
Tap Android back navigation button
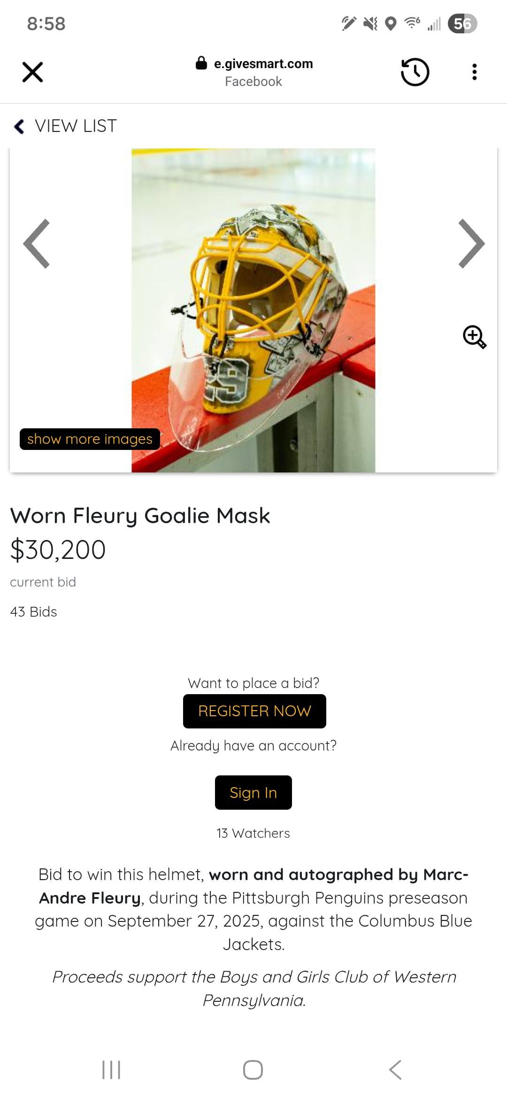(395, 1069)
